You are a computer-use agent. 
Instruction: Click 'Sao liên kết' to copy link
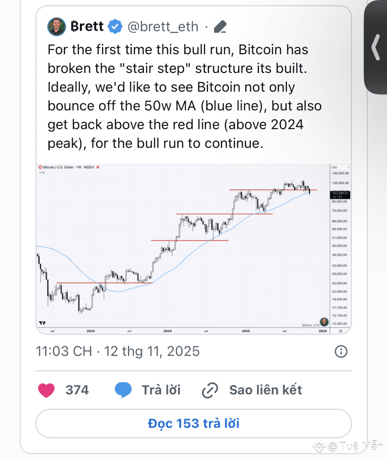coord(266,390)
